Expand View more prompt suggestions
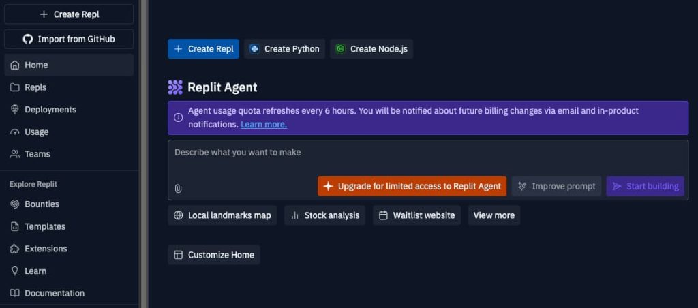The width and height of the screenshot is (698, 308). tap(494, 215)
